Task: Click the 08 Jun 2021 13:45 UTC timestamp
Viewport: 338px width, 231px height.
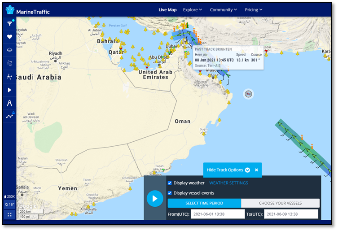Action: tap(214, 60)
